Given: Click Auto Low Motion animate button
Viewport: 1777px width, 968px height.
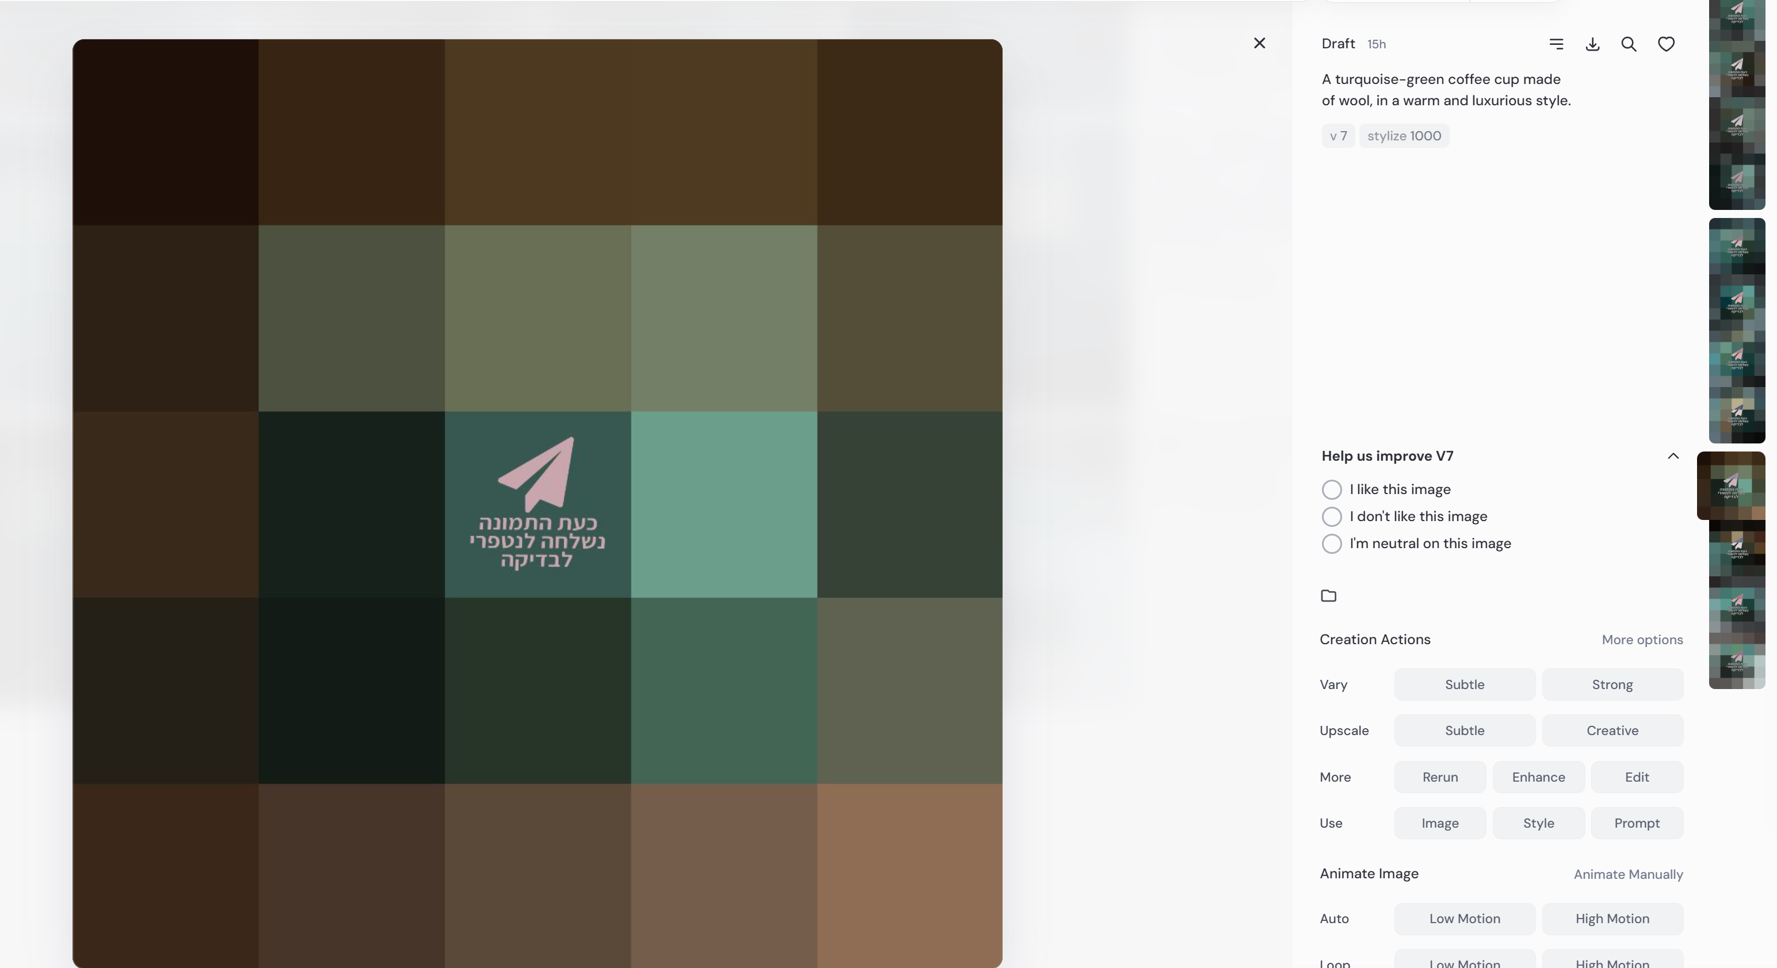Looking at the screenshot, I should tap(1465, 919).
